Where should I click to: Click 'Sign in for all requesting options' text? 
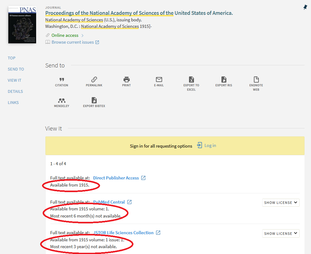[x=161, y=146]
